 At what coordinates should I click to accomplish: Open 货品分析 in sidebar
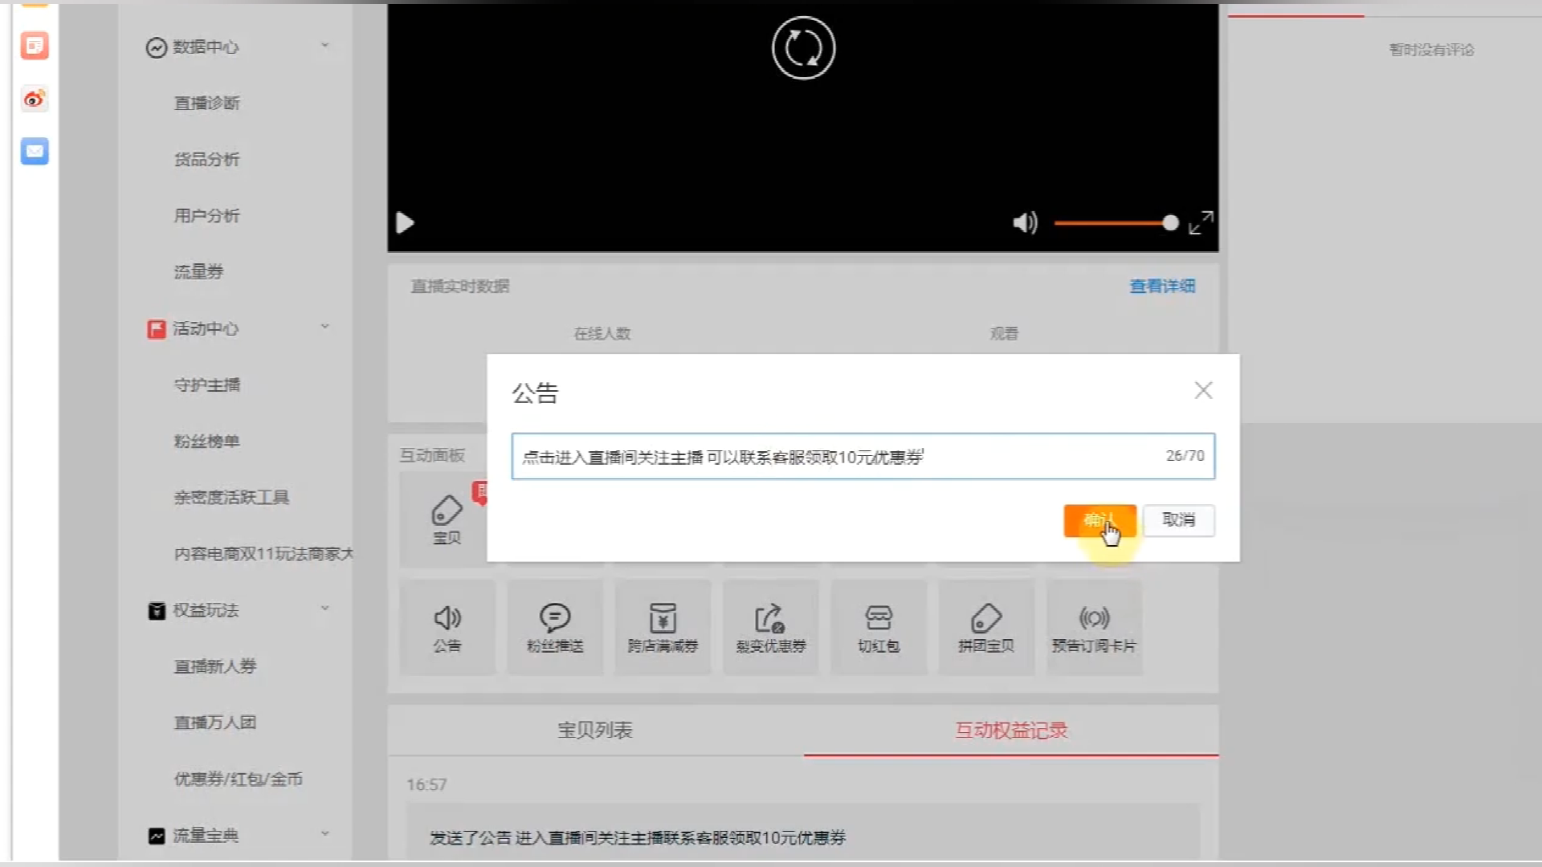206,159
